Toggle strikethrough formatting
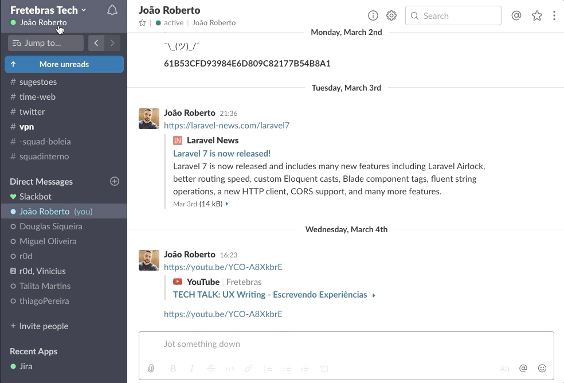This screenshot has width=564, height=383. [x=211, y=368]
